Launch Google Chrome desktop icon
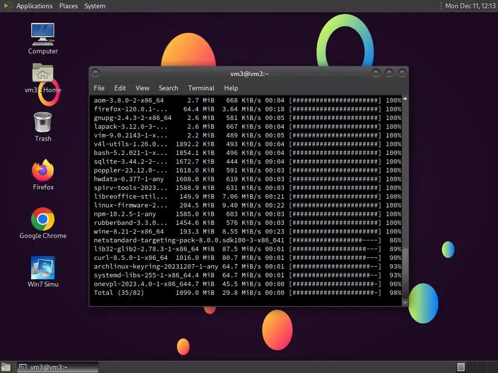 coord(43,223)
